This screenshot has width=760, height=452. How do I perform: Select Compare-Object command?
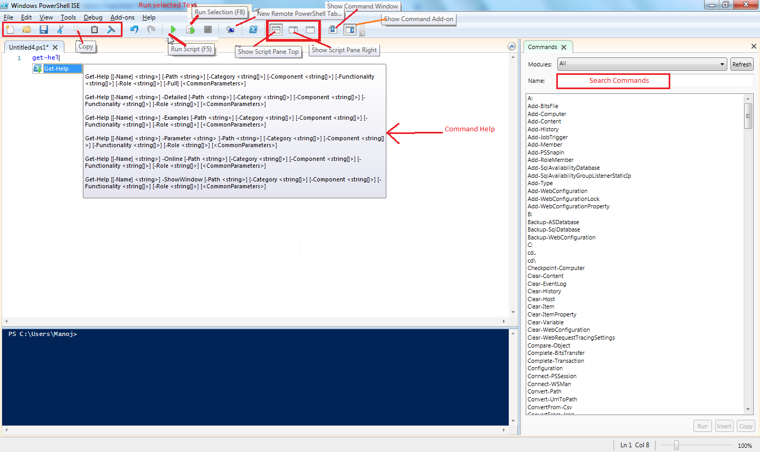pyautogui.click(x=549, y=345)
